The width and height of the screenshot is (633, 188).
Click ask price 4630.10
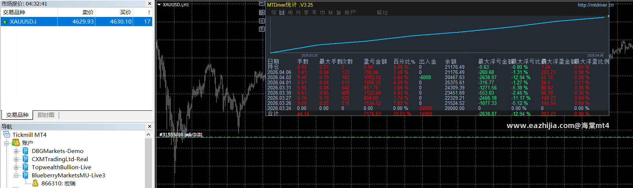[121, 22]
